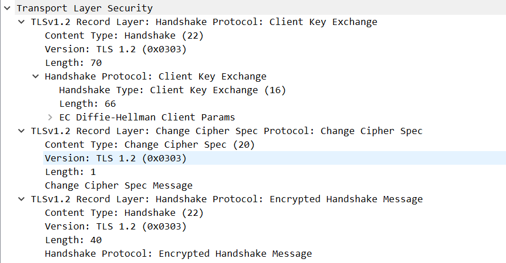Viewport: 506px width, 263px height.
Task: Select Handshake Type: Client Key Exchange (16)
Action: (x=172, y=90)
